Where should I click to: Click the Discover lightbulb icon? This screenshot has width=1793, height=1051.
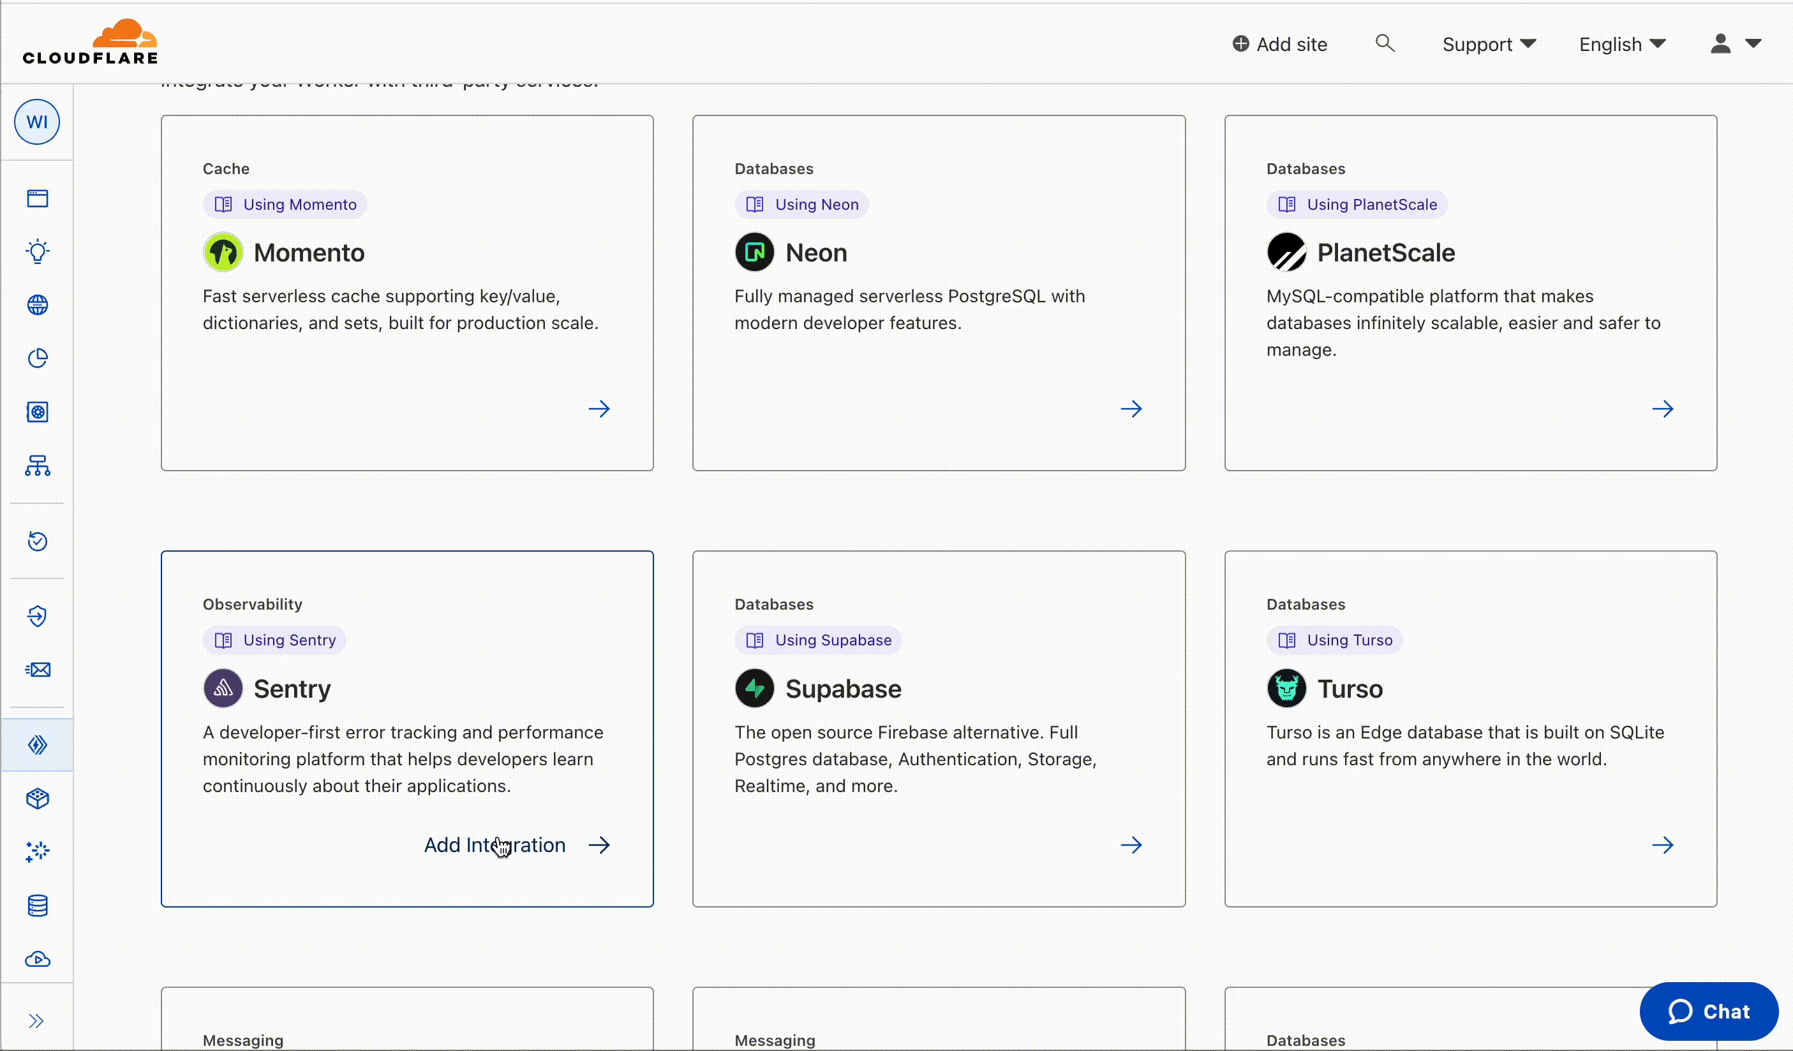(37, 251)
